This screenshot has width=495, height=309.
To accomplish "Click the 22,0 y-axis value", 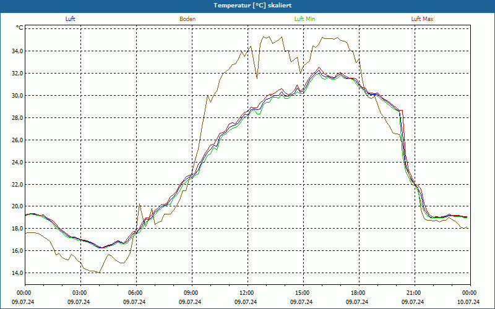I will point(17,184).
